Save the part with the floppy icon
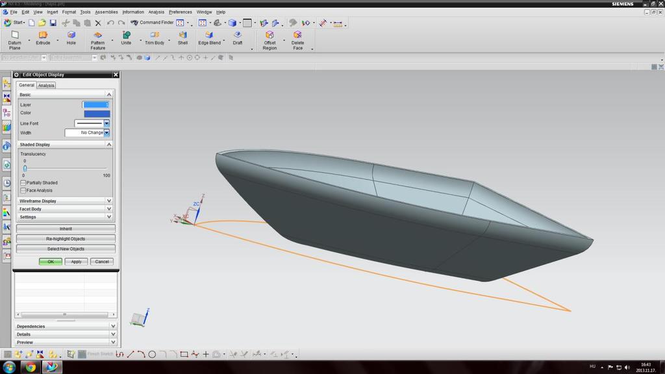Image resolution: width=665 pixels, height=374 pixels. [53, 23]
